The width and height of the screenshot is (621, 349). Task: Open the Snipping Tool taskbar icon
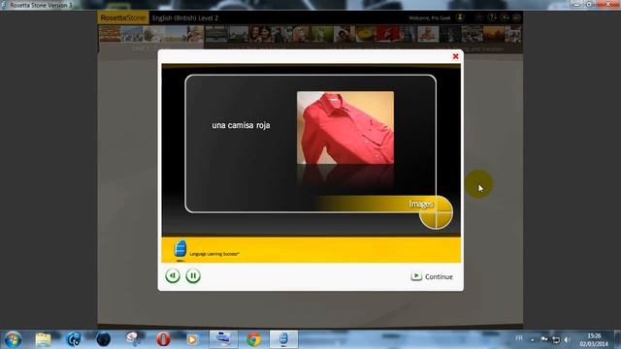tap(133, 339)
